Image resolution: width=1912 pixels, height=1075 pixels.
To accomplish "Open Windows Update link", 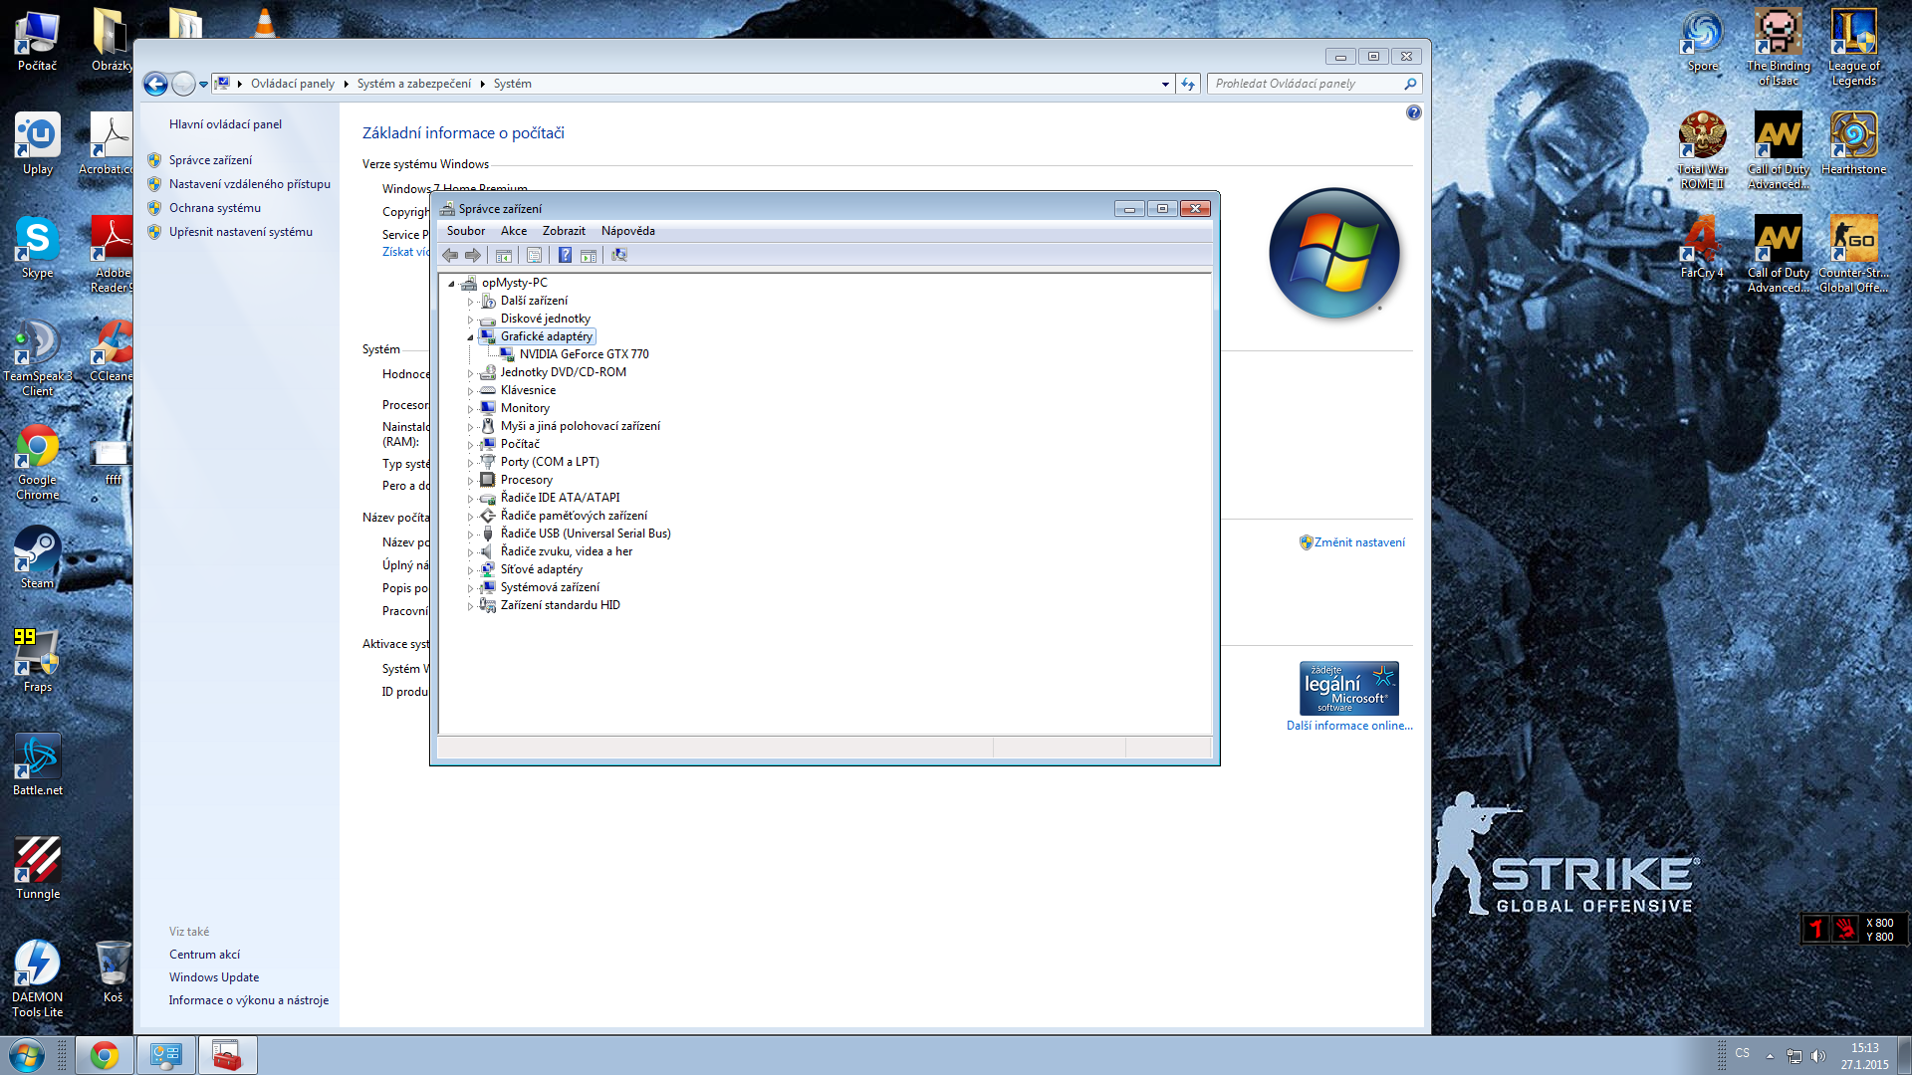I will (x=214, y=977).
